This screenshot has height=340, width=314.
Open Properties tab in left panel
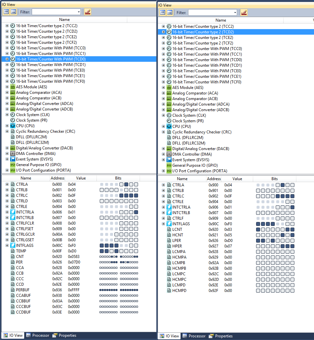pyautogui.click(x=64, y=335)
